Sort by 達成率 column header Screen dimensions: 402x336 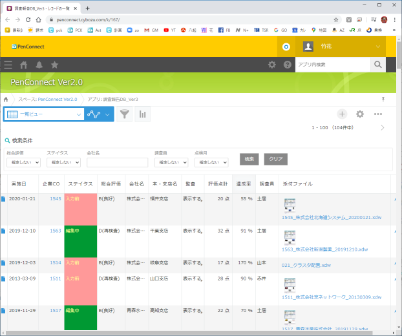[244, 184]
